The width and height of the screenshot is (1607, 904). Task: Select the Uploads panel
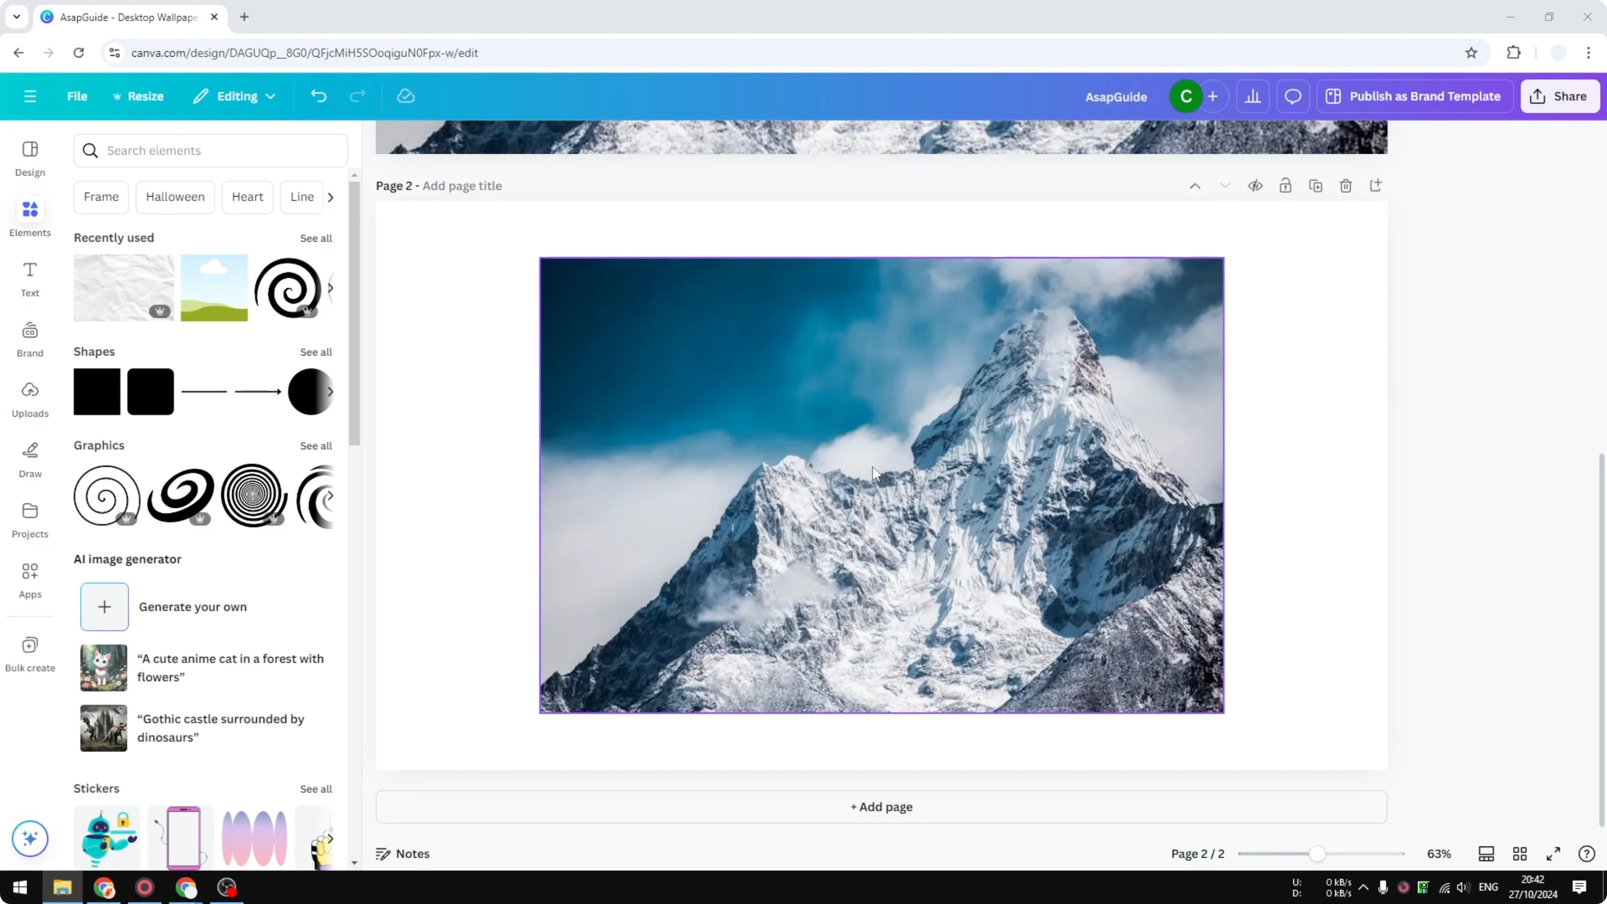point(29,400)
